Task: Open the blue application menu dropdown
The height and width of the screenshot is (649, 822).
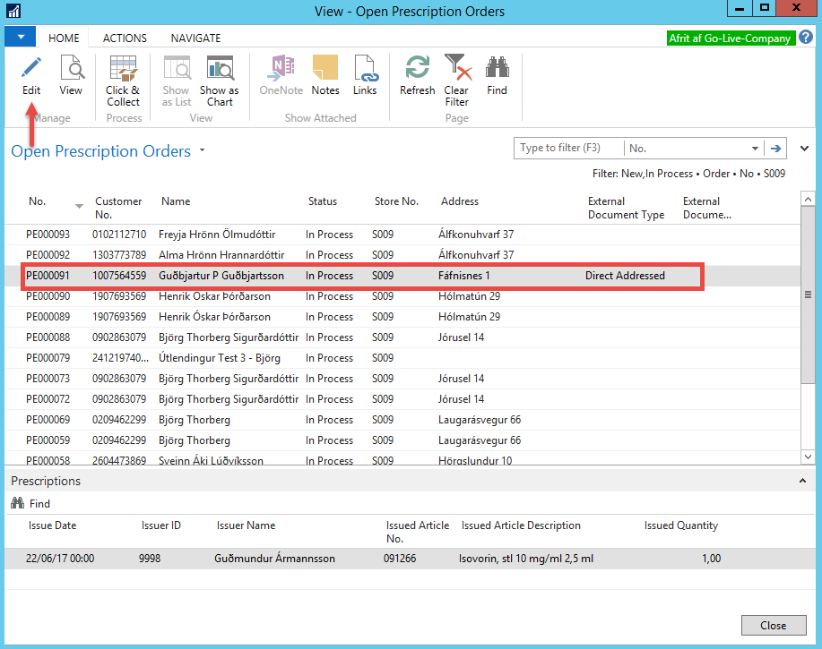Action: [21, 38]
